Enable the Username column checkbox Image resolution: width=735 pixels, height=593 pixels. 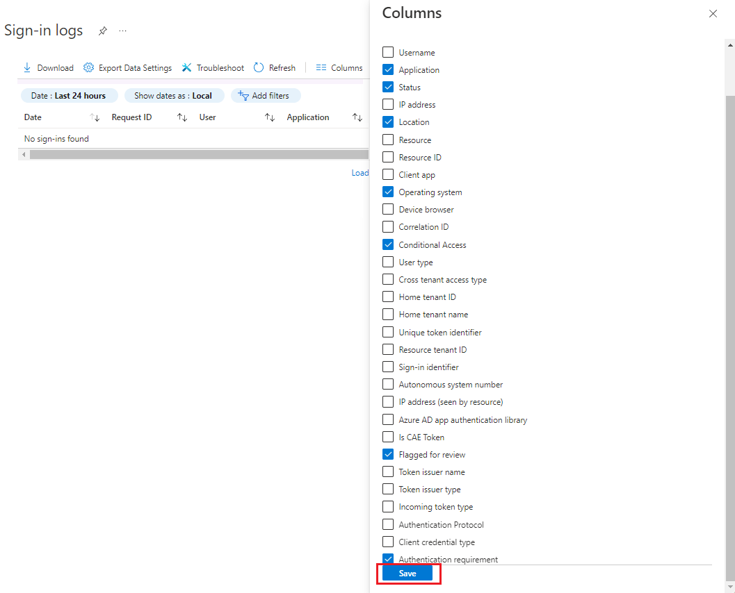pos(388,52)
